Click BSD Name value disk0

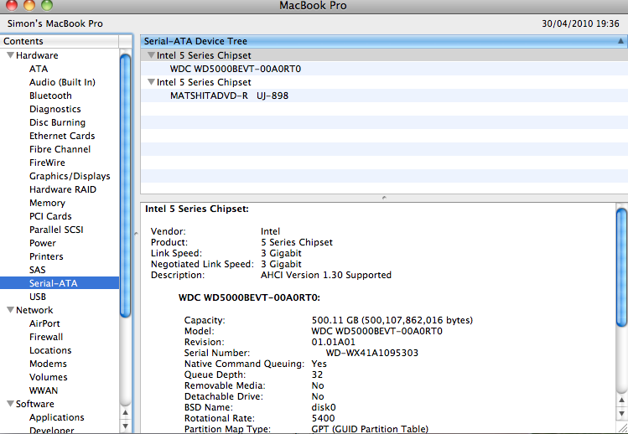tap(324, 407)
